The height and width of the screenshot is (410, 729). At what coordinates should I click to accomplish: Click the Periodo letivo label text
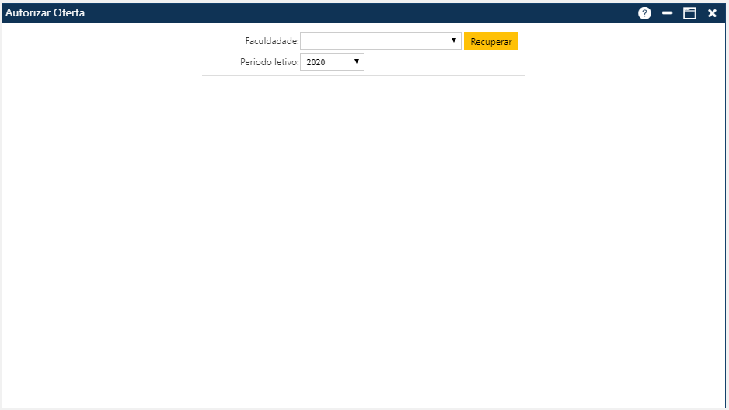[x=269, y=62]
